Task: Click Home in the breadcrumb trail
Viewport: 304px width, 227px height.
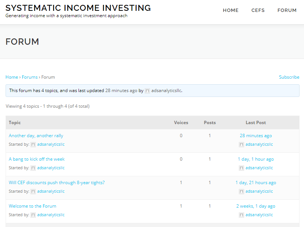Action: pyautogui.click(x=12, y=77)
